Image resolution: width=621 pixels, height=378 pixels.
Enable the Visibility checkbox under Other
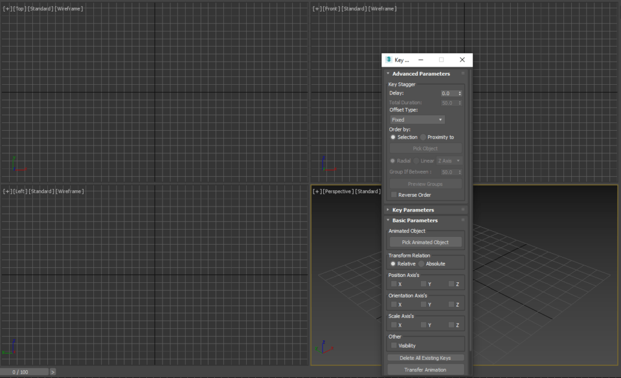[394, 345]
